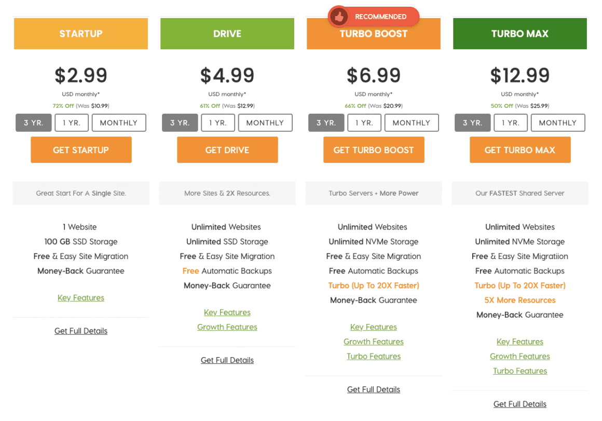Viewport: 602px width, 421px height.
Task: Open Get Full Details for Startup
Action: click(81, 331)
